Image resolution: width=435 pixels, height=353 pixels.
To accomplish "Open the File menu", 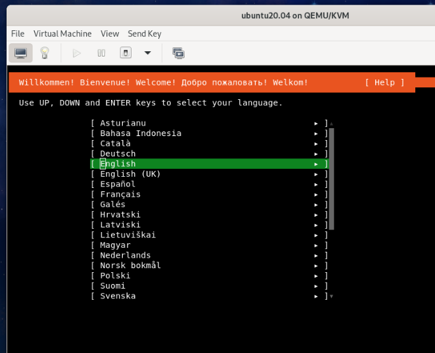I will click(18, 34).
